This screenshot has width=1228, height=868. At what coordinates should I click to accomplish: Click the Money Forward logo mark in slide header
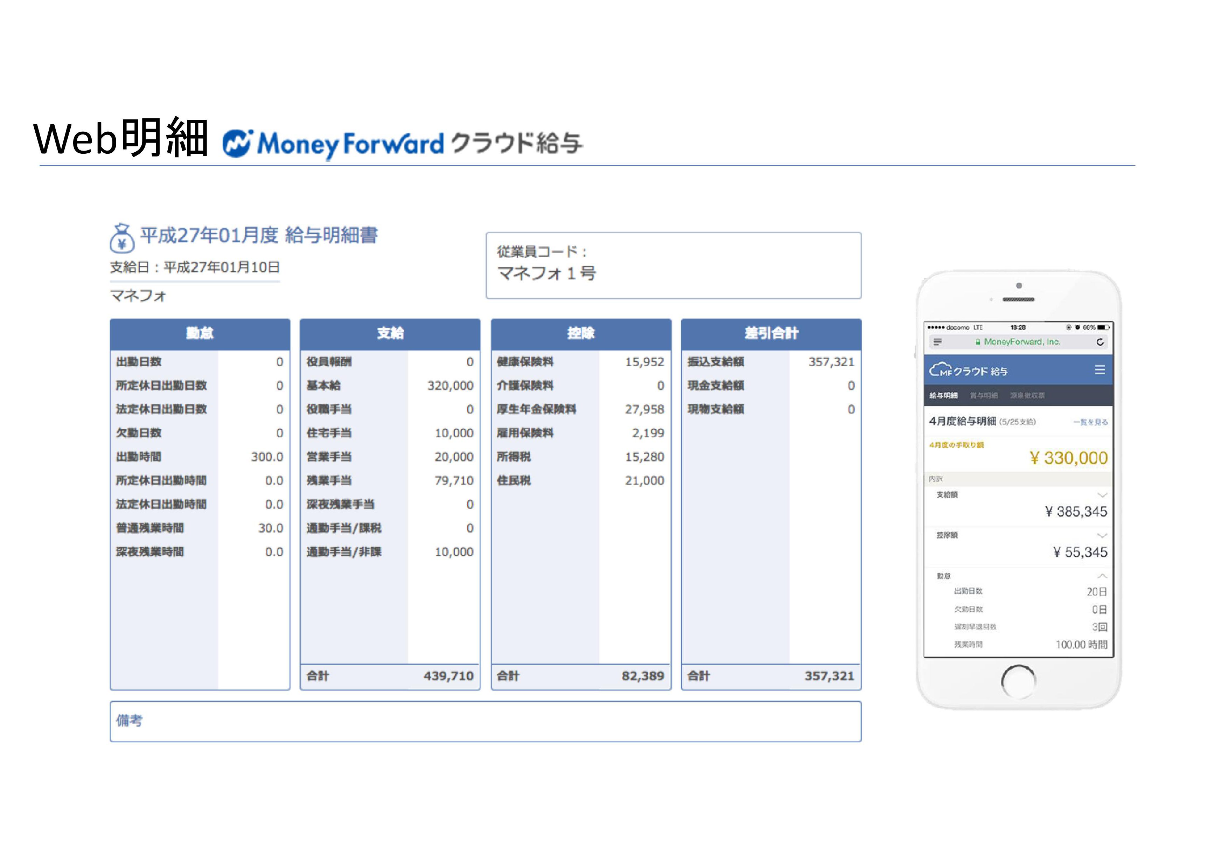click(237, 143)
